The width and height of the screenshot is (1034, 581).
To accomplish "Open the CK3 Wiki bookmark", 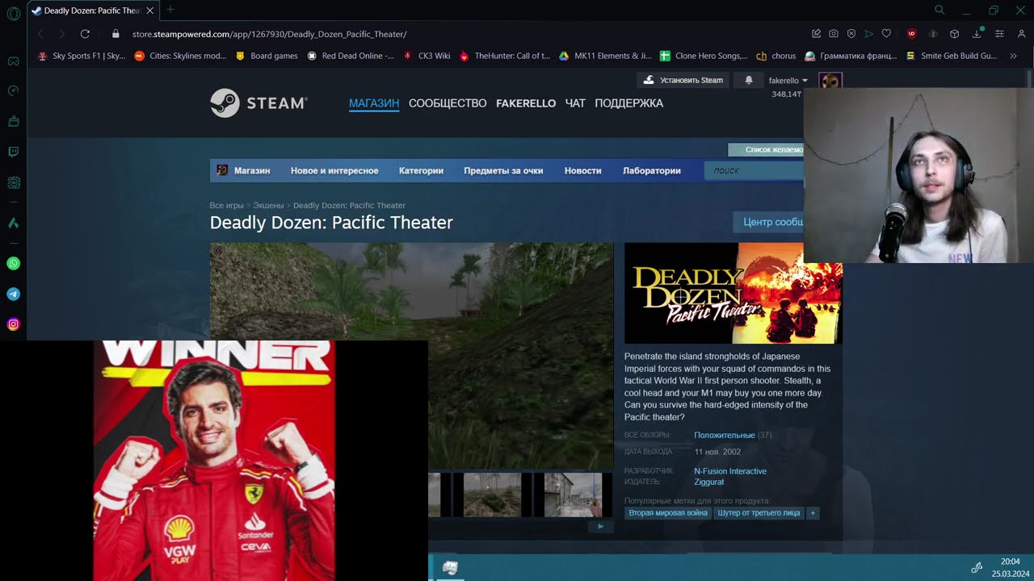I will (x=427, y=56).
